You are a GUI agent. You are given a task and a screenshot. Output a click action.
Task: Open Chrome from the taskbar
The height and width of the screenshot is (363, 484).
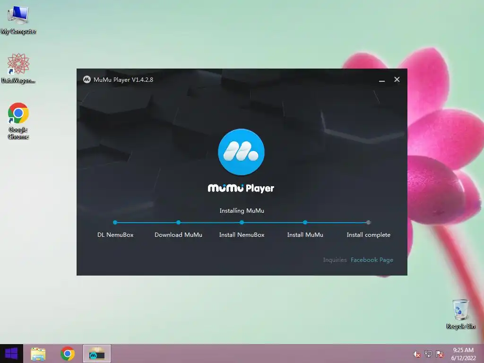tap(68, 354)
